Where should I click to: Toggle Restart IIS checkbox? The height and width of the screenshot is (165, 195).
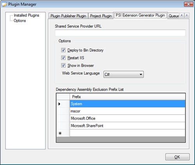click(63, 58)
